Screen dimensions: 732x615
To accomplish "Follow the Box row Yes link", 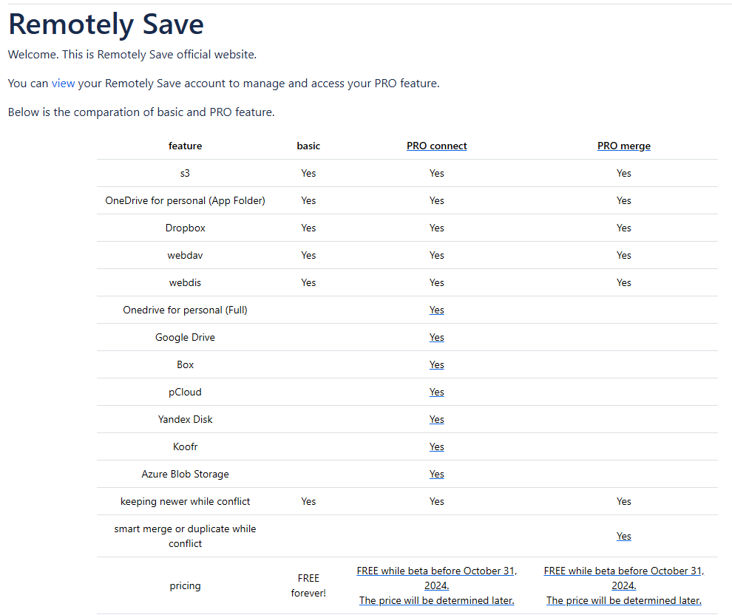I will 436,365.
